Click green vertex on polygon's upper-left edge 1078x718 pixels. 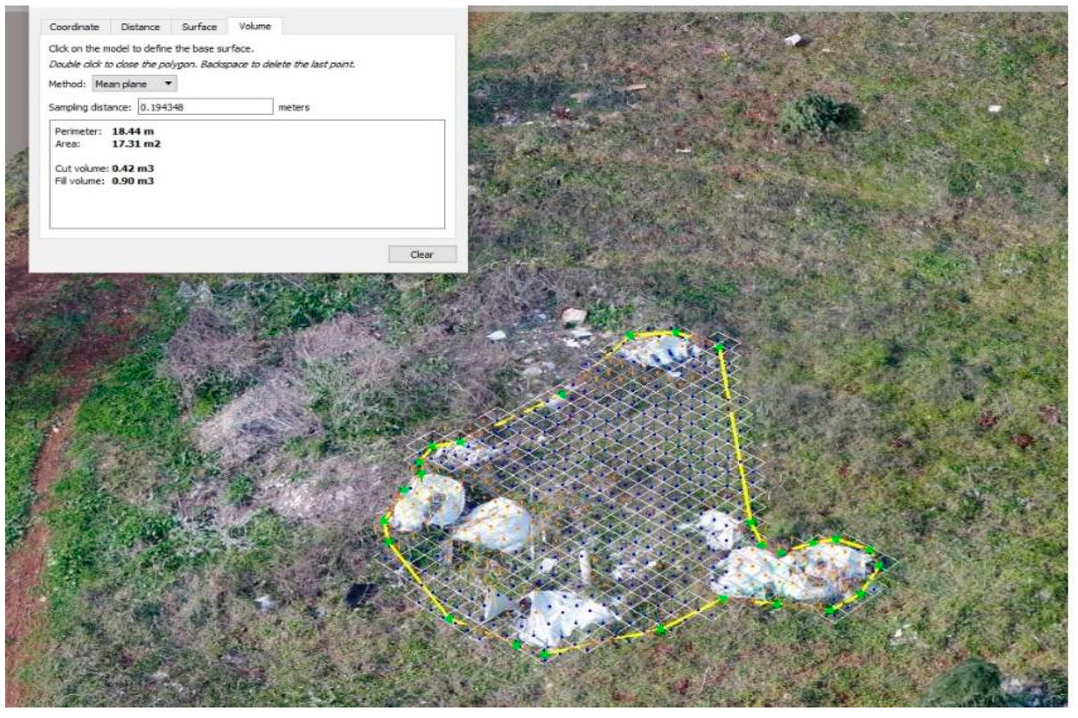coord(562,394)
